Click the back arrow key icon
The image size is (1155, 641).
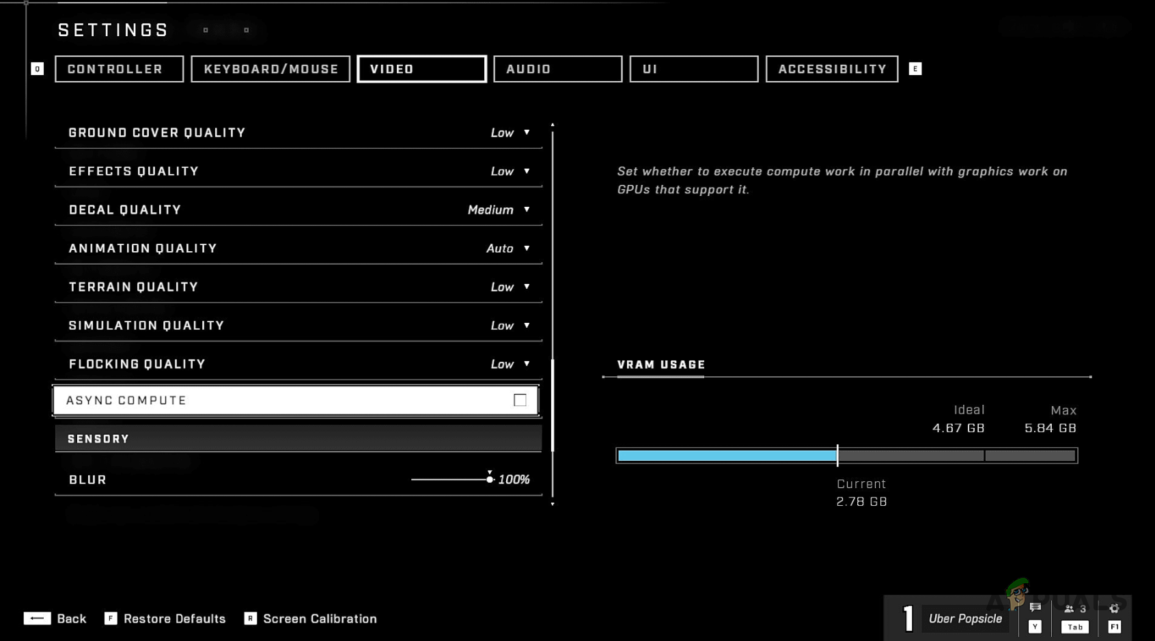(x=37, y=618)
